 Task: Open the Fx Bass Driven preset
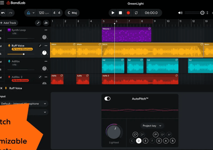point(20,80)
